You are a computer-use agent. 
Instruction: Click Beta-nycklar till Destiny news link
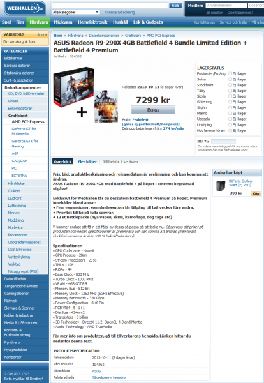[24, 379]
